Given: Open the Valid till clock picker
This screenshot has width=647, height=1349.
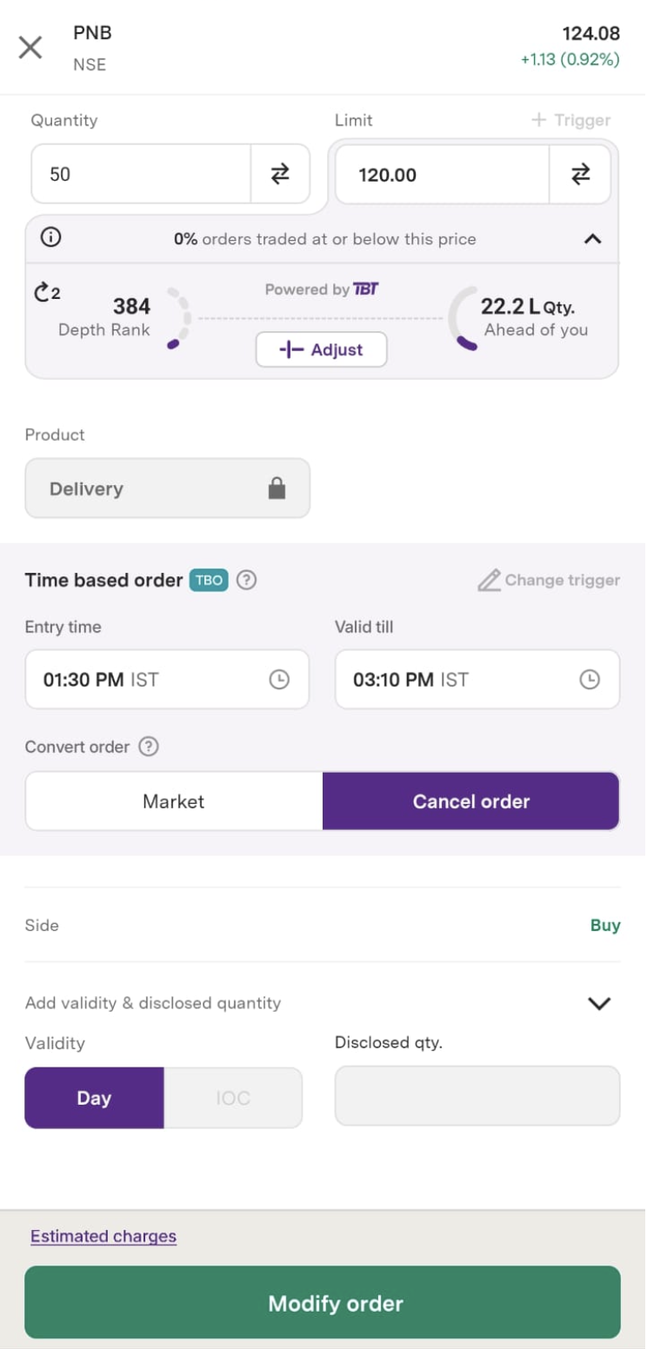Looking at the screenshot, I should click(x=590, y=680).
